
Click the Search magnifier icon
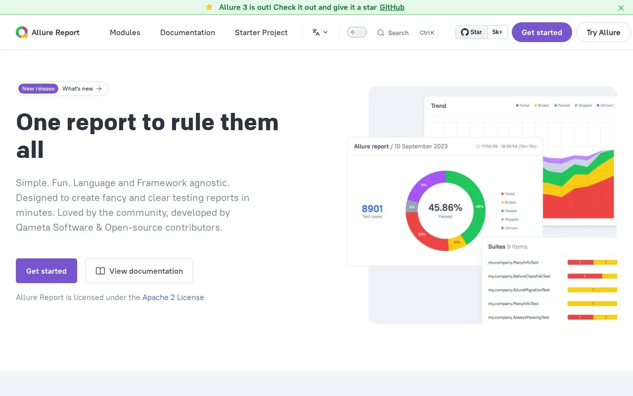point(380,33)
